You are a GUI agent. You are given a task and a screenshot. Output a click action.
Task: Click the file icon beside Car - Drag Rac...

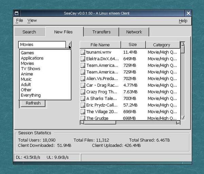click(x=83, y=85)
